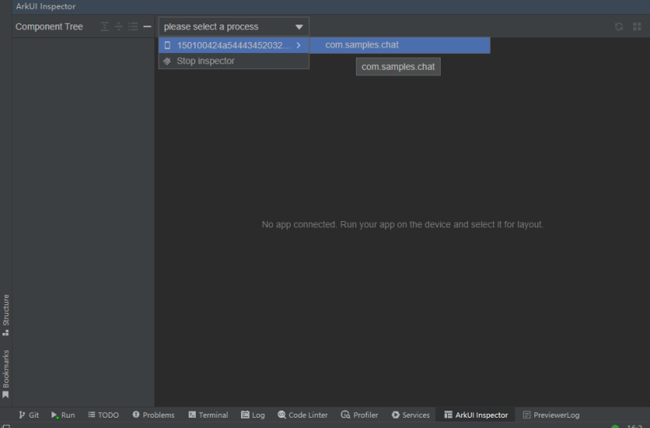Expand submenu arrow on device entry
650x428 pixels.
tap(299, 45)
